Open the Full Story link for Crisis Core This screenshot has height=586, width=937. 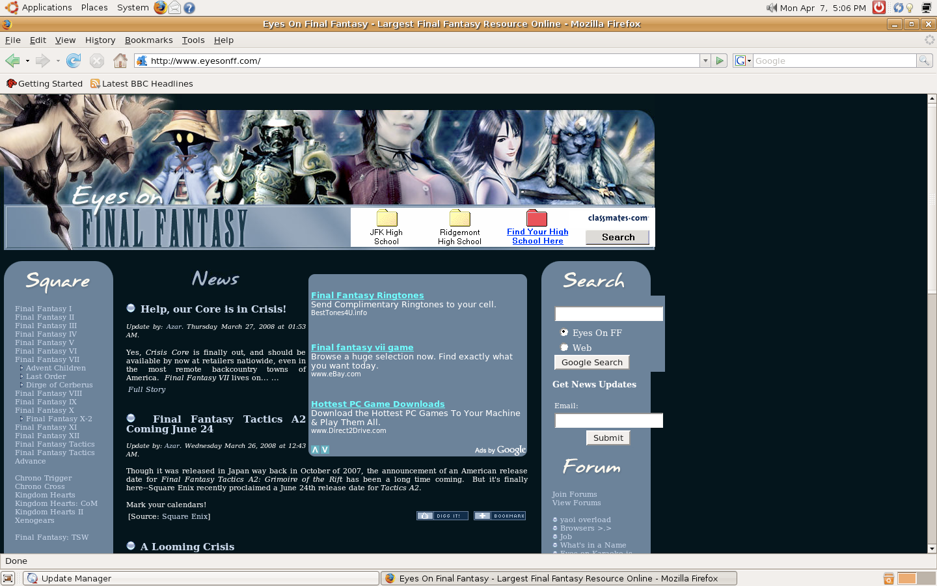(x=146, y=389)
